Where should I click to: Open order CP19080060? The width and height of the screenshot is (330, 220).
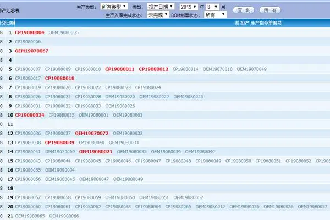point(28,207)
